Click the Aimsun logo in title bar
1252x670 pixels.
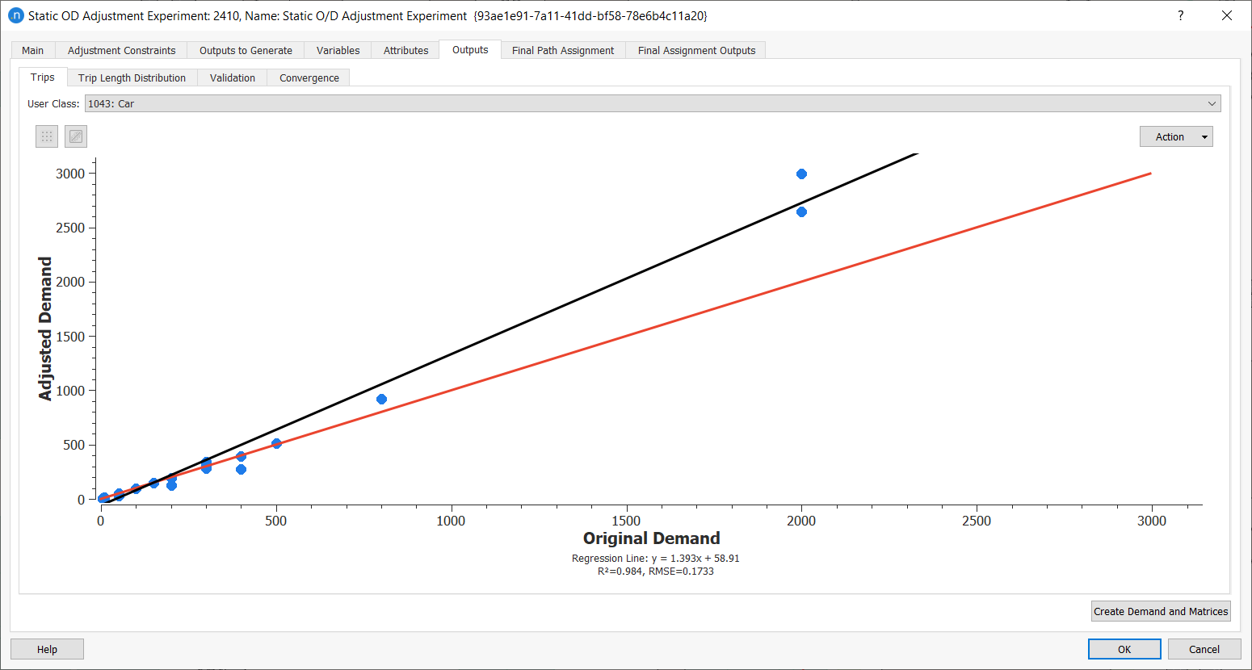[15, 15]
